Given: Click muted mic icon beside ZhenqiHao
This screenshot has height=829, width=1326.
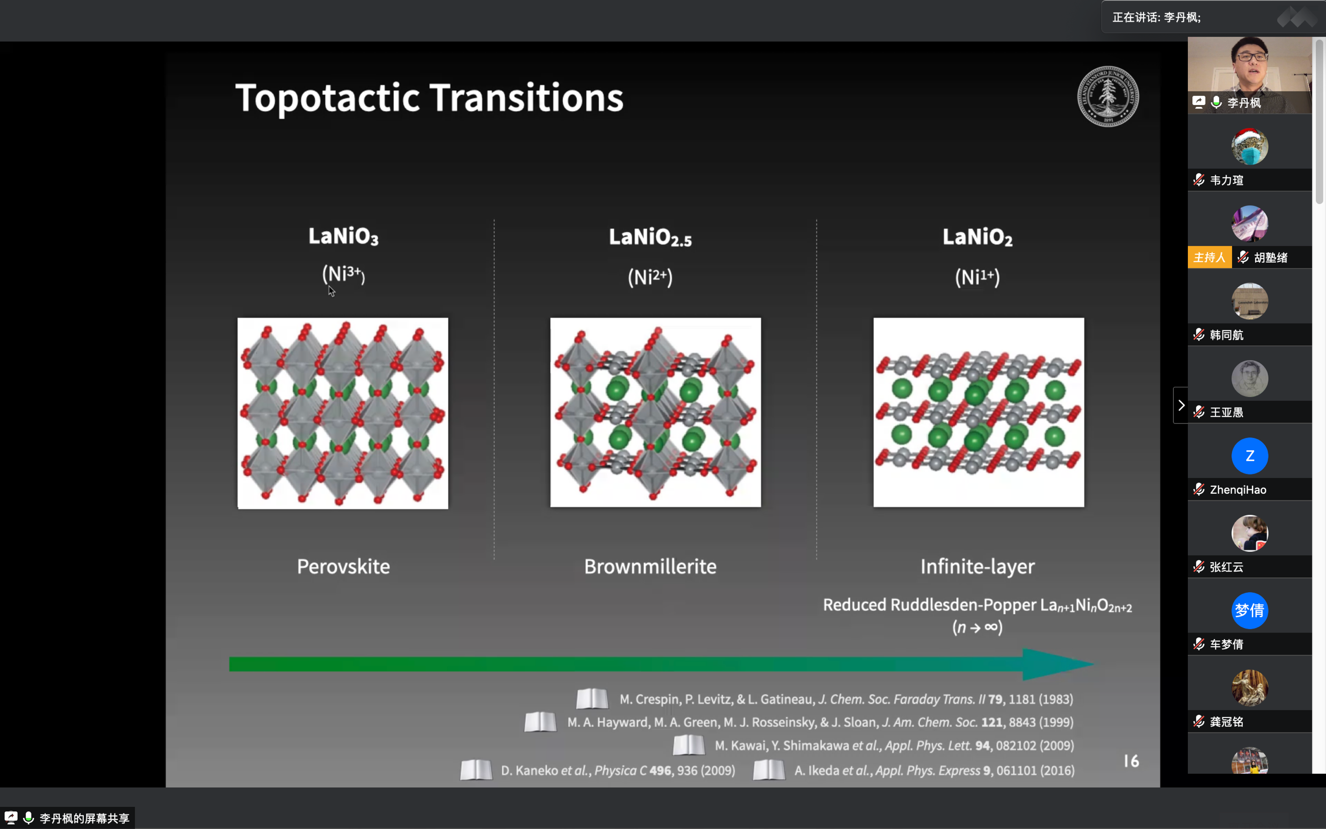Looking at the screenshot, I should tap(1199, 489).
